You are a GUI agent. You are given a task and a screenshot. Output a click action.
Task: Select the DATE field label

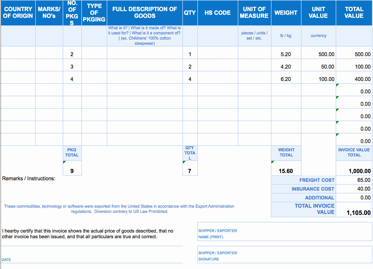pos(6,260)
